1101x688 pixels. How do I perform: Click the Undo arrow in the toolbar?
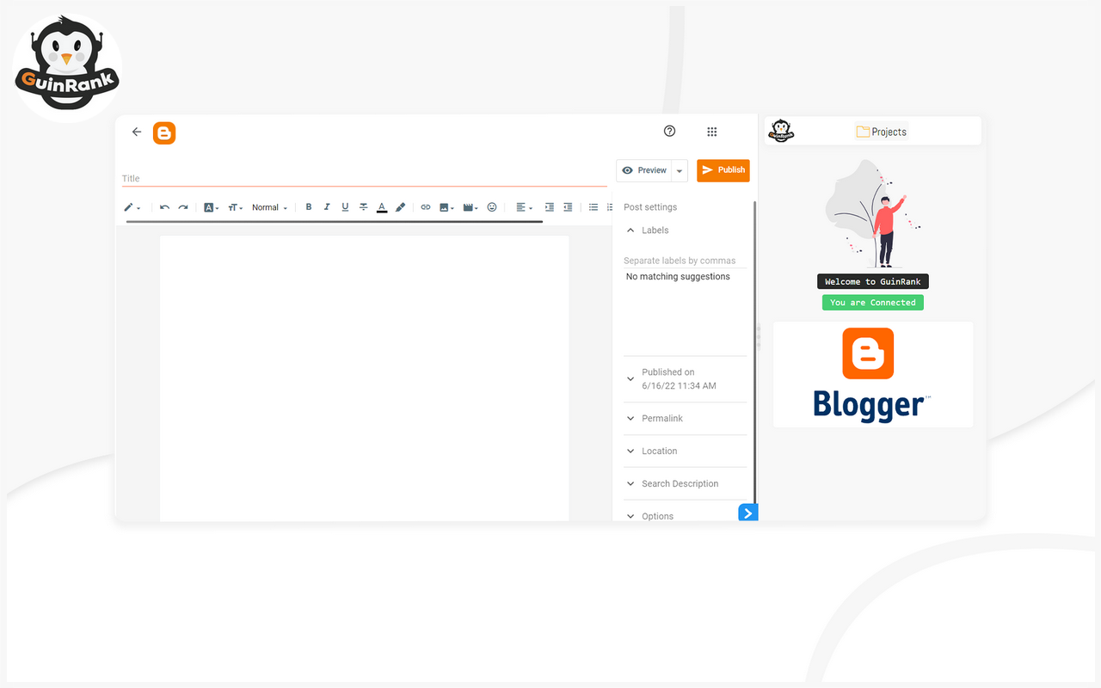(x=164, y=207)
